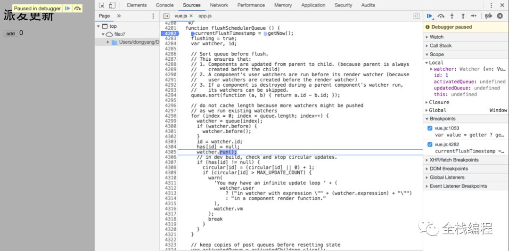Uncheck the vue.js:4282 breakpoint
Screen dimensions: 509x251
tap(430, 145)
